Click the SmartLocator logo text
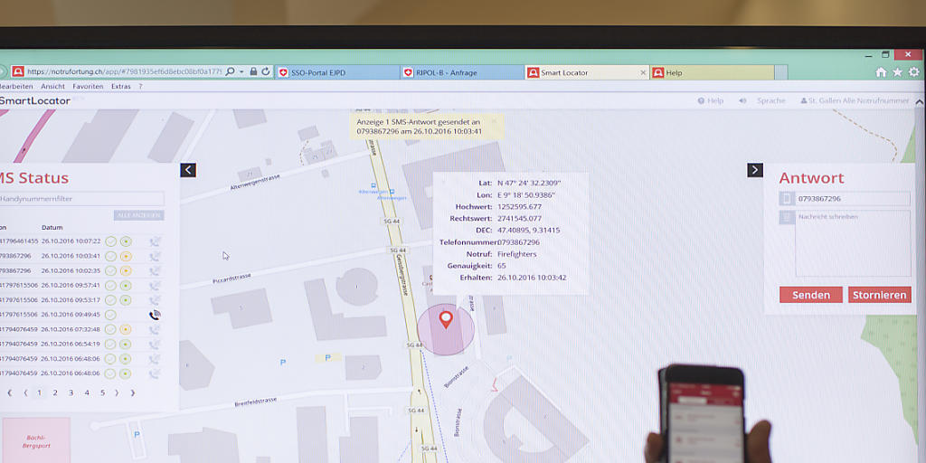 click(x=35, y=101)
